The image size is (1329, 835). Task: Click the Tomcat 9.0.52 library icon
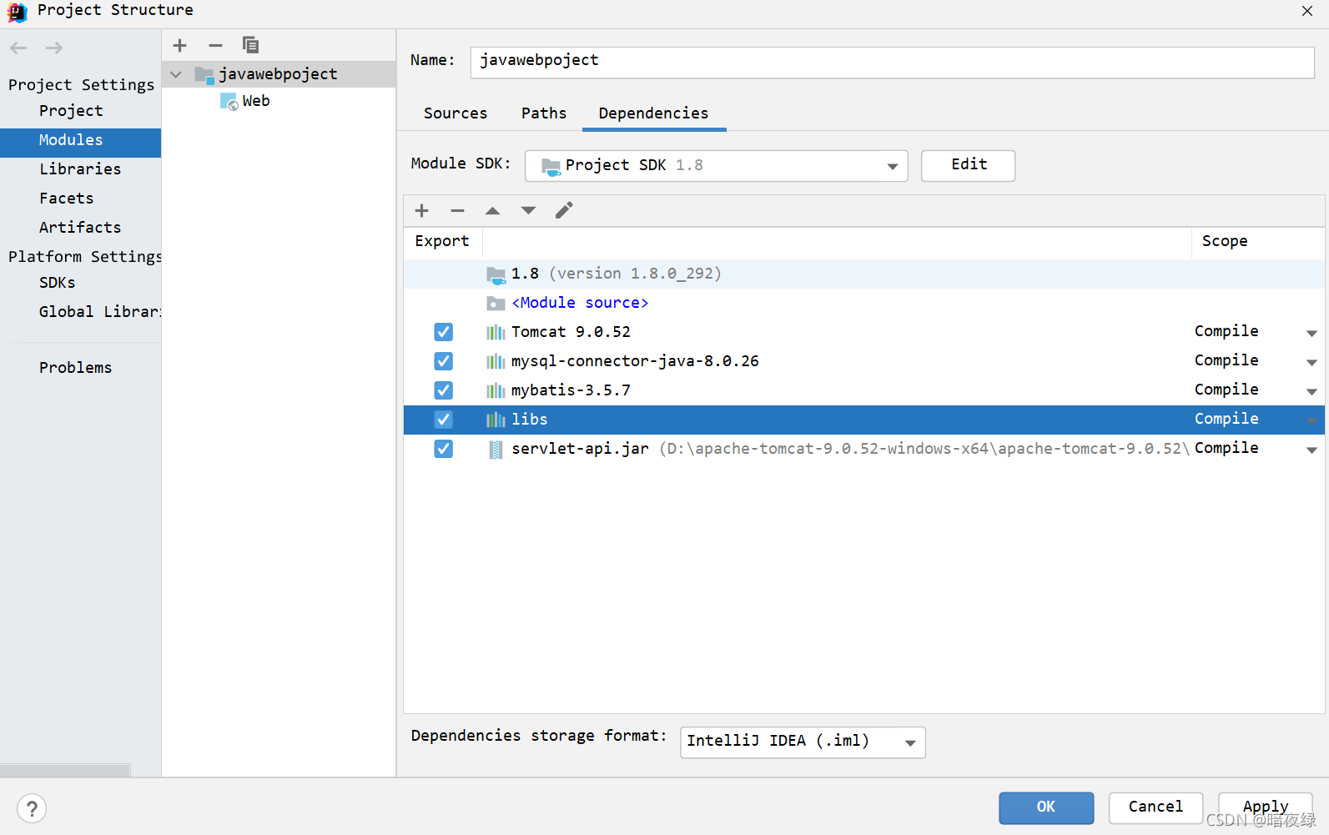click(496, 332)
